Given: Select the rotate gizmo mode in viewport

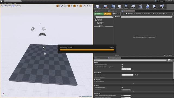Looking at the screenshot, I should click(x=60, y=6).
